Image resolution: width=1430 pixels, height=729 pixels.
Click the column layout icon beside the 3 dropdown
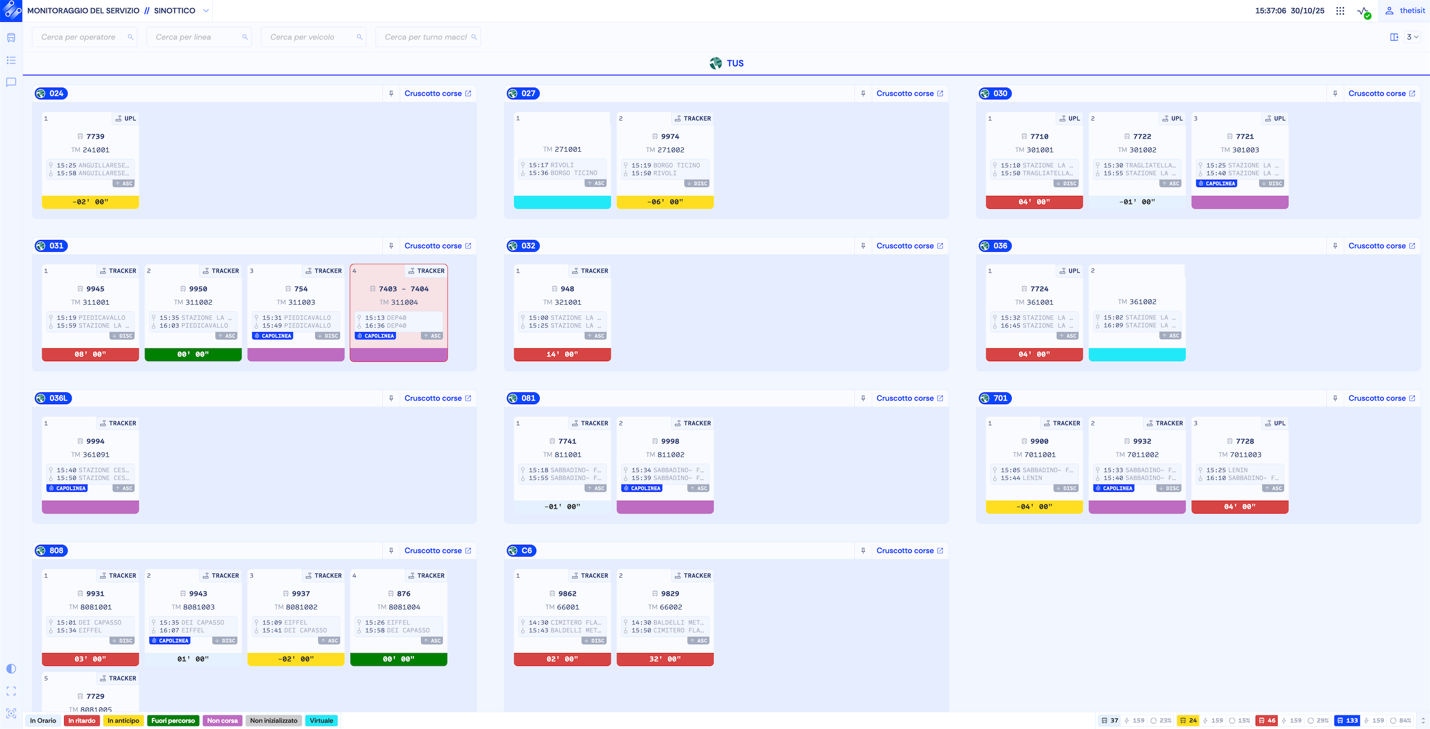(1394, 37)
